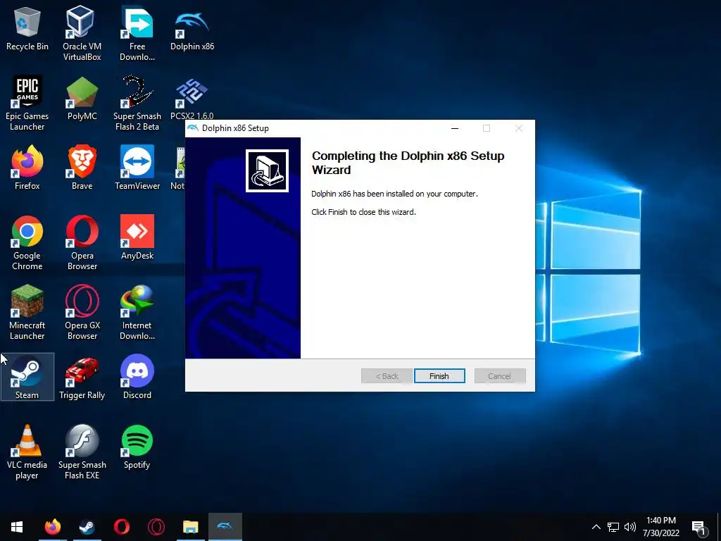Select the Internet Download Manager desktop icon
Viewport: 721px width, 541px height.
pyautogui.click(x=137, y=313)
